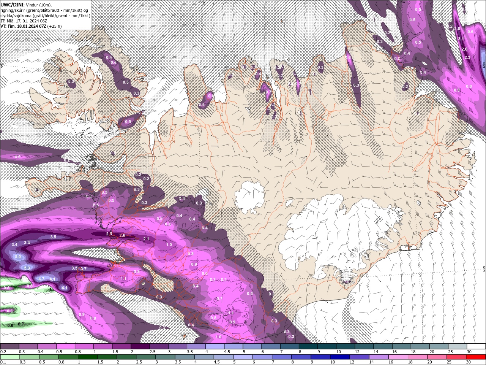Click the '64N' latitude label at the right edge
Image resolution: width=486 pixels, height=365 pixels.
click(484, 269)
